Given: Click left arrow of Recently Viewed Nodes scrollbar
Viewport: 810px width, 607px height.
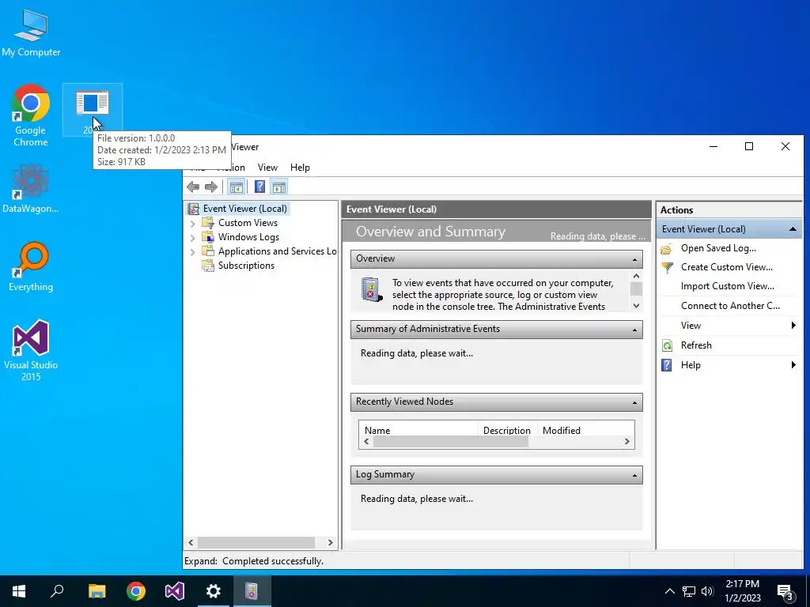Looking at the screenshot, I should (367, 441).
